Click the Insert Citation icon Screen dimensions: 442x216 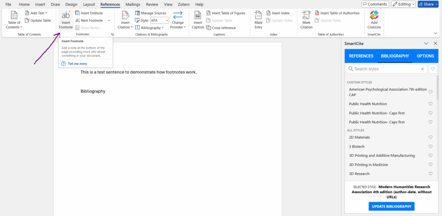(125, 16)
